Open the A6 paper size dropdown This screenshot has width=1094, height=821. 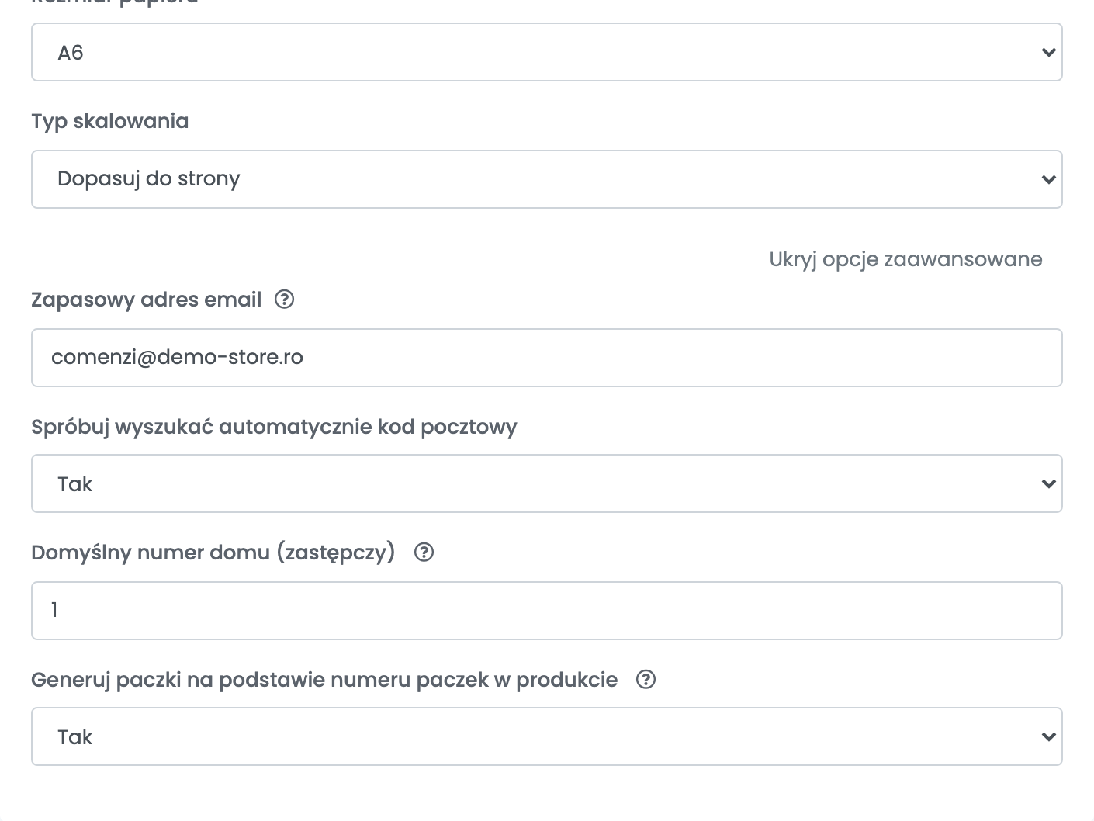547,52
